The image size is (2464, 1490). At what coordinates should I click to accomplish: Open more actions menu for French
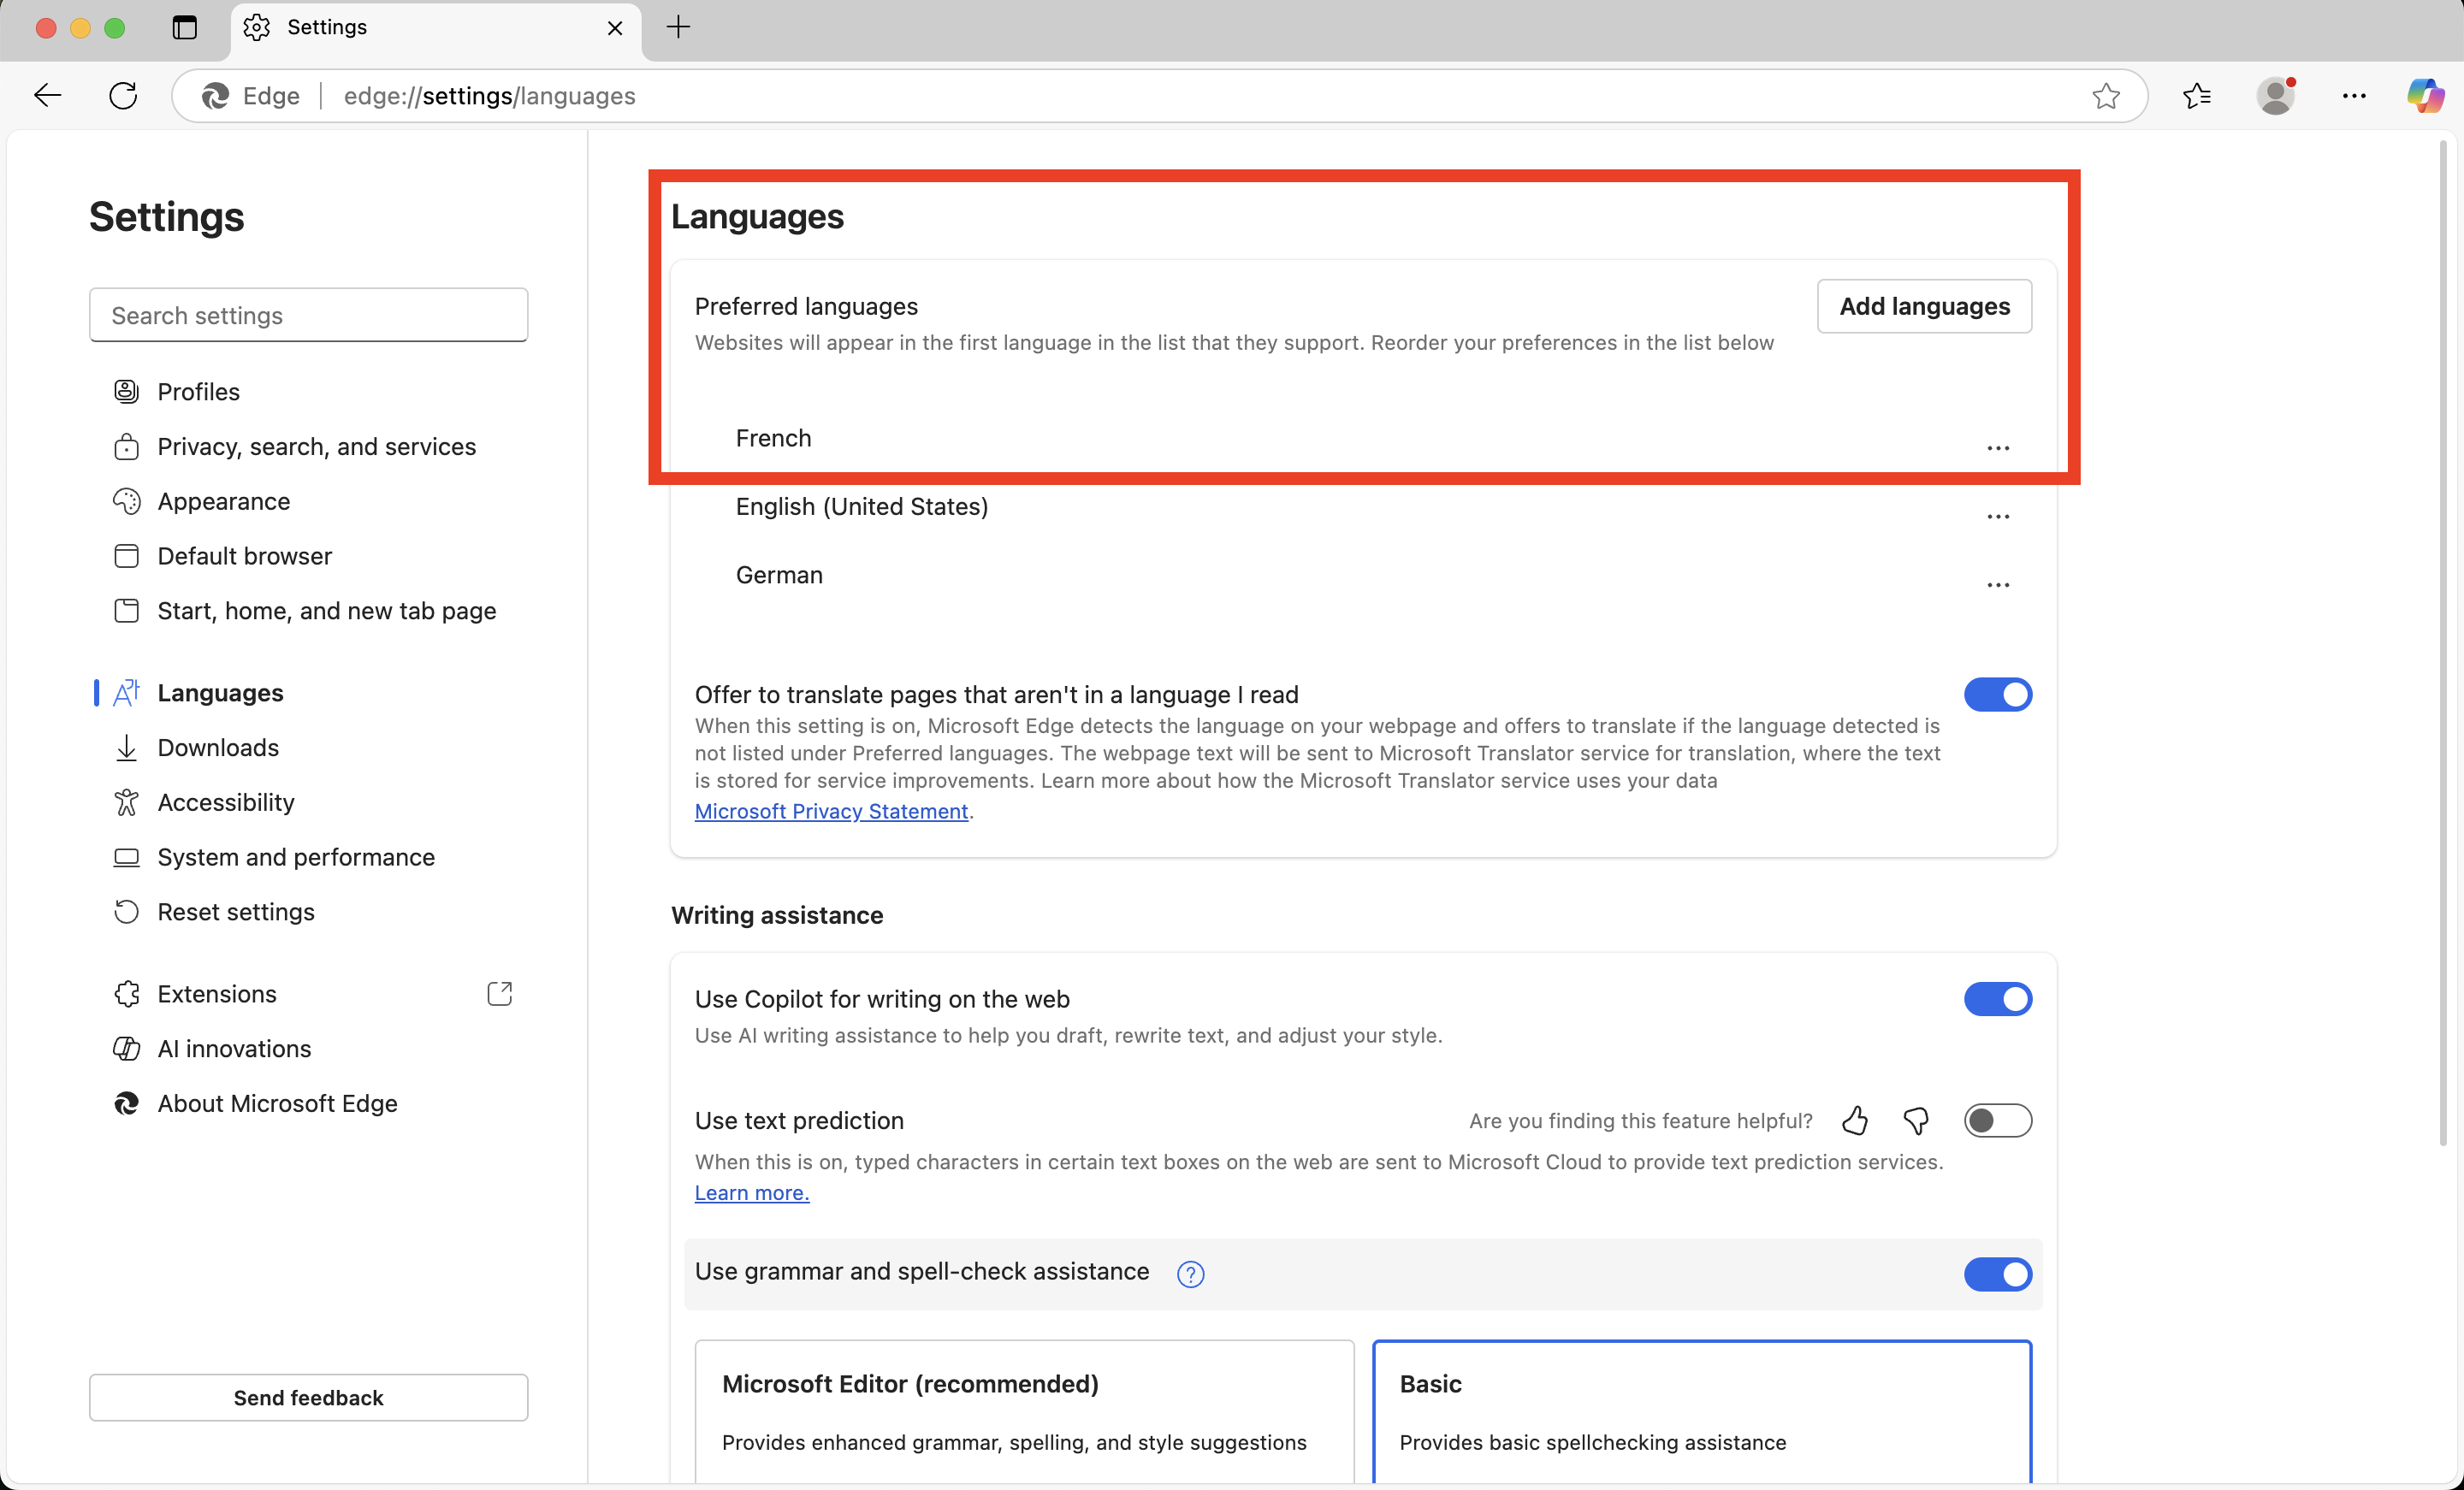(x=1997, y=448)
